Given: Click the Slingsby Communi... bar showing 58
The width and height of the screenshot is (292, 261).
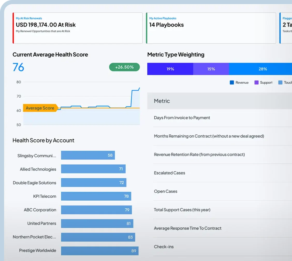Looking at the screenshot, I should click(x=88, y=155).
